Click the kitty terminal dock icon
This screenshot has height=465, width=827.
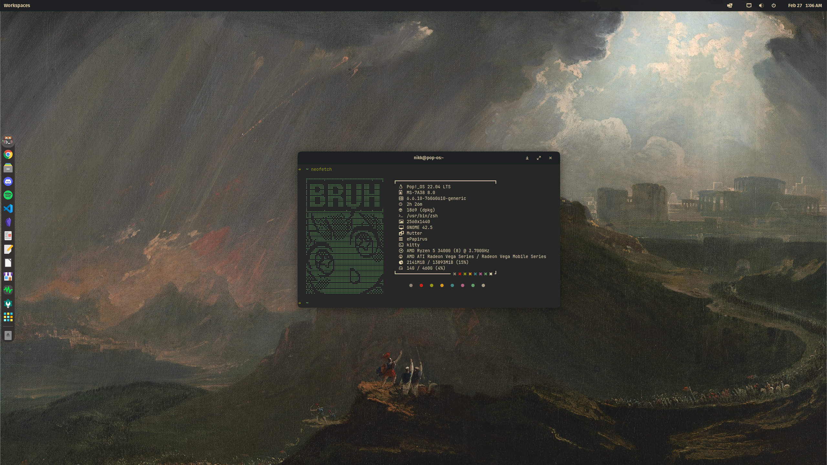(8, 141)
